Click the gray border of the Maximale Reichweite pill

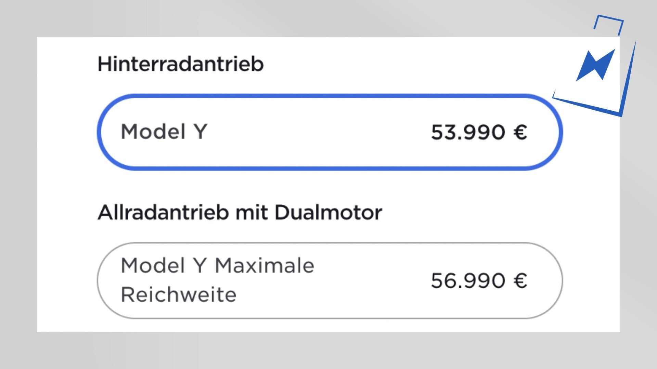330,244
